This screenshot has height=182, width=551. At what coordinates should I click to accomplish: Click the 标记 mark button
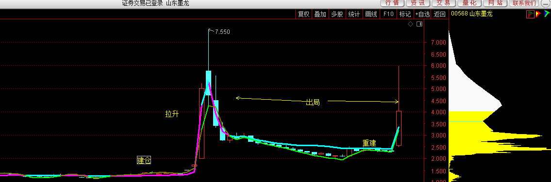(405, 14)
